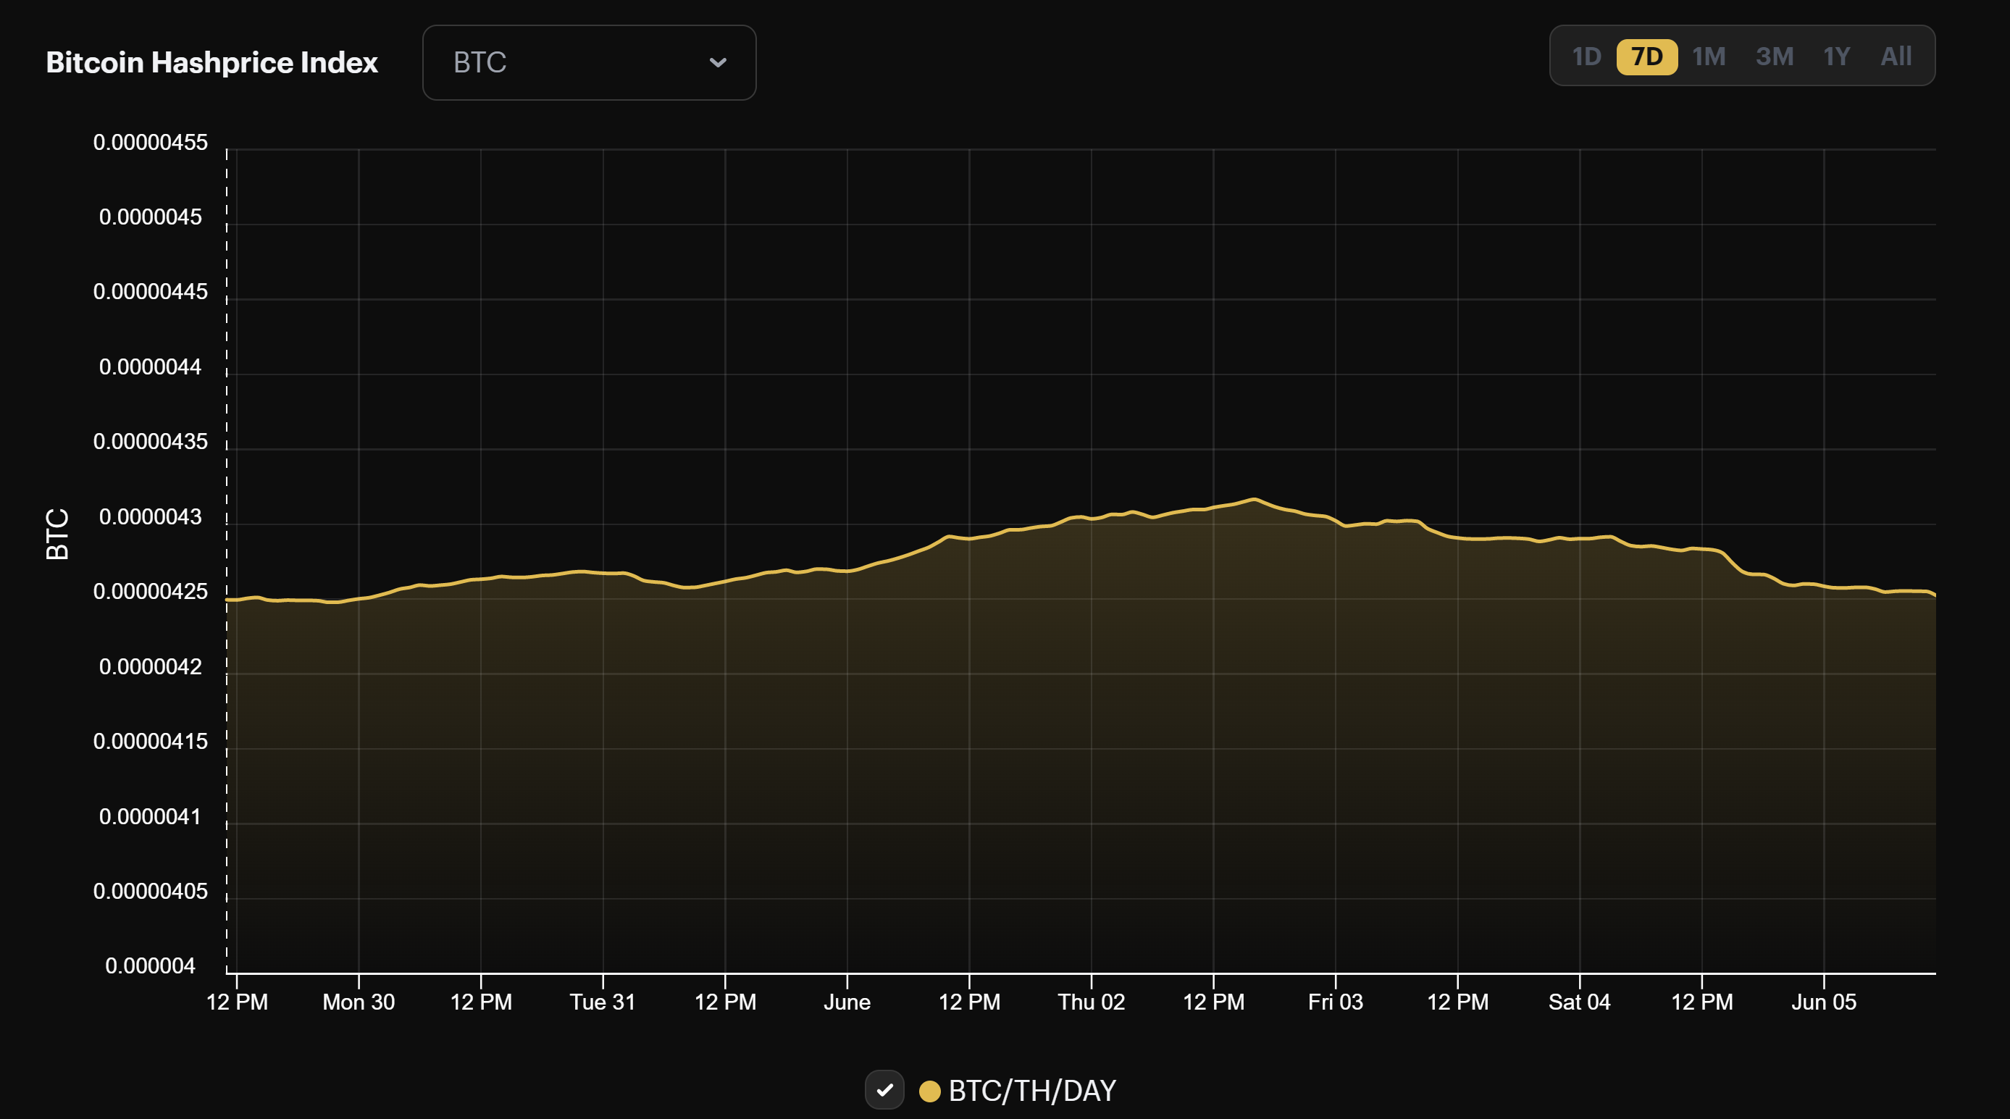This screenshot has height=1119, width=2010.
Task: Click the Jun 05 axis label
Action: click(1824, 1002)
